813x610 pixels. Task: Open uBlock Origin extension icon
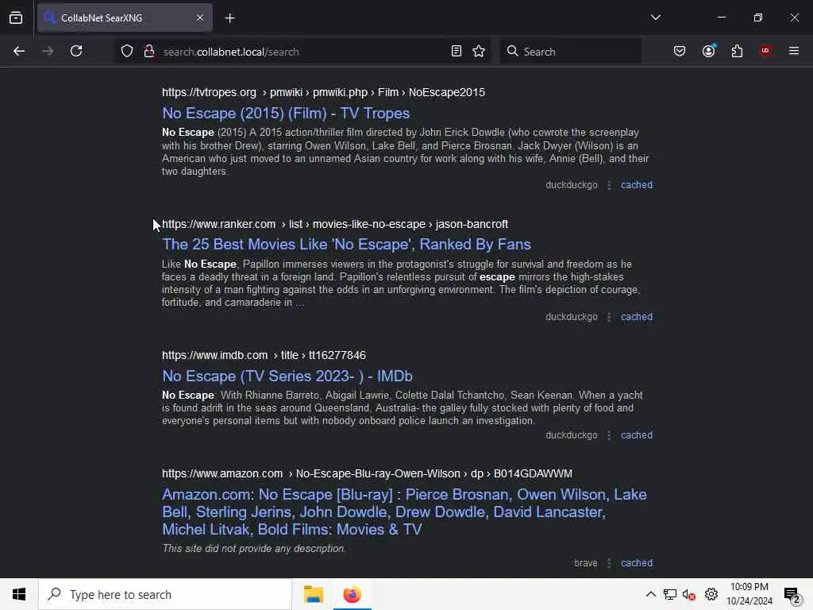tap(765, 51)
